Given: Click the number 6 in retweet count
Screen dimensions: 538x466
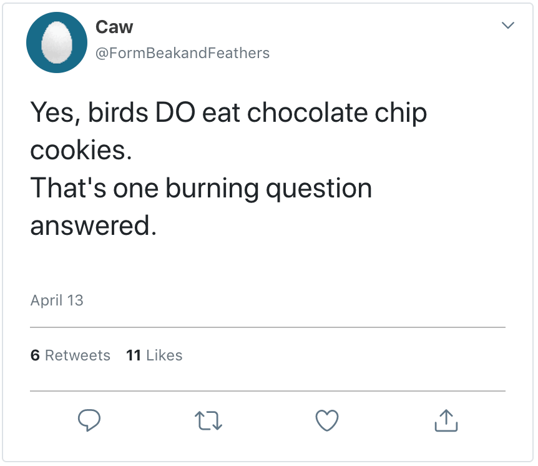Looking at the screenshot, I should click(35, 355).
